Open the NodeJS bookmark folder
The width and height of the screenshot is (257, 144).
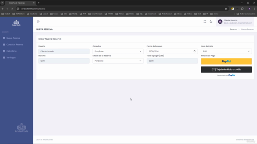point(6,14)
